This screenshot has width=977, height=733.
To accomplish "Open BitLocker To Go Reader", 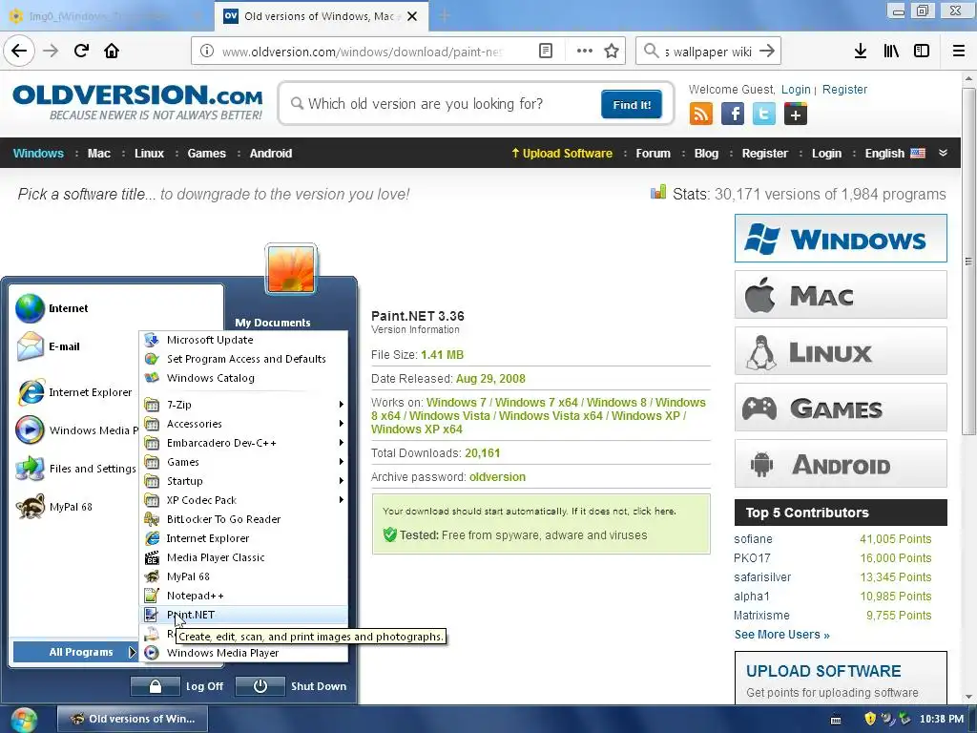I will tap(244, 519).
